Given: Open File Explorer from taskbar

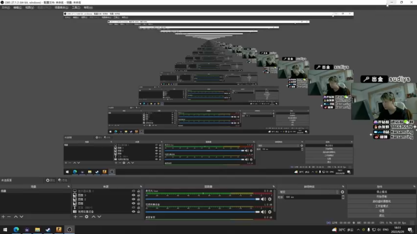Looking at the screenshot, I should click(38, 229).
